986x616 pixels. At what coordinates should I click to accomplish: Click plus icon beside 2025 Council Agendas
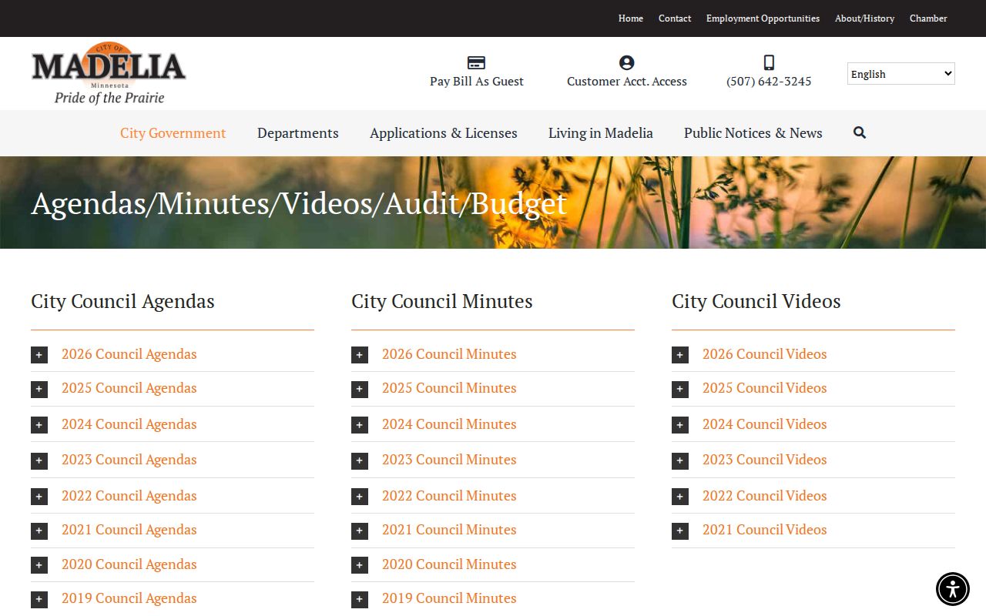[x=39, y=389]
